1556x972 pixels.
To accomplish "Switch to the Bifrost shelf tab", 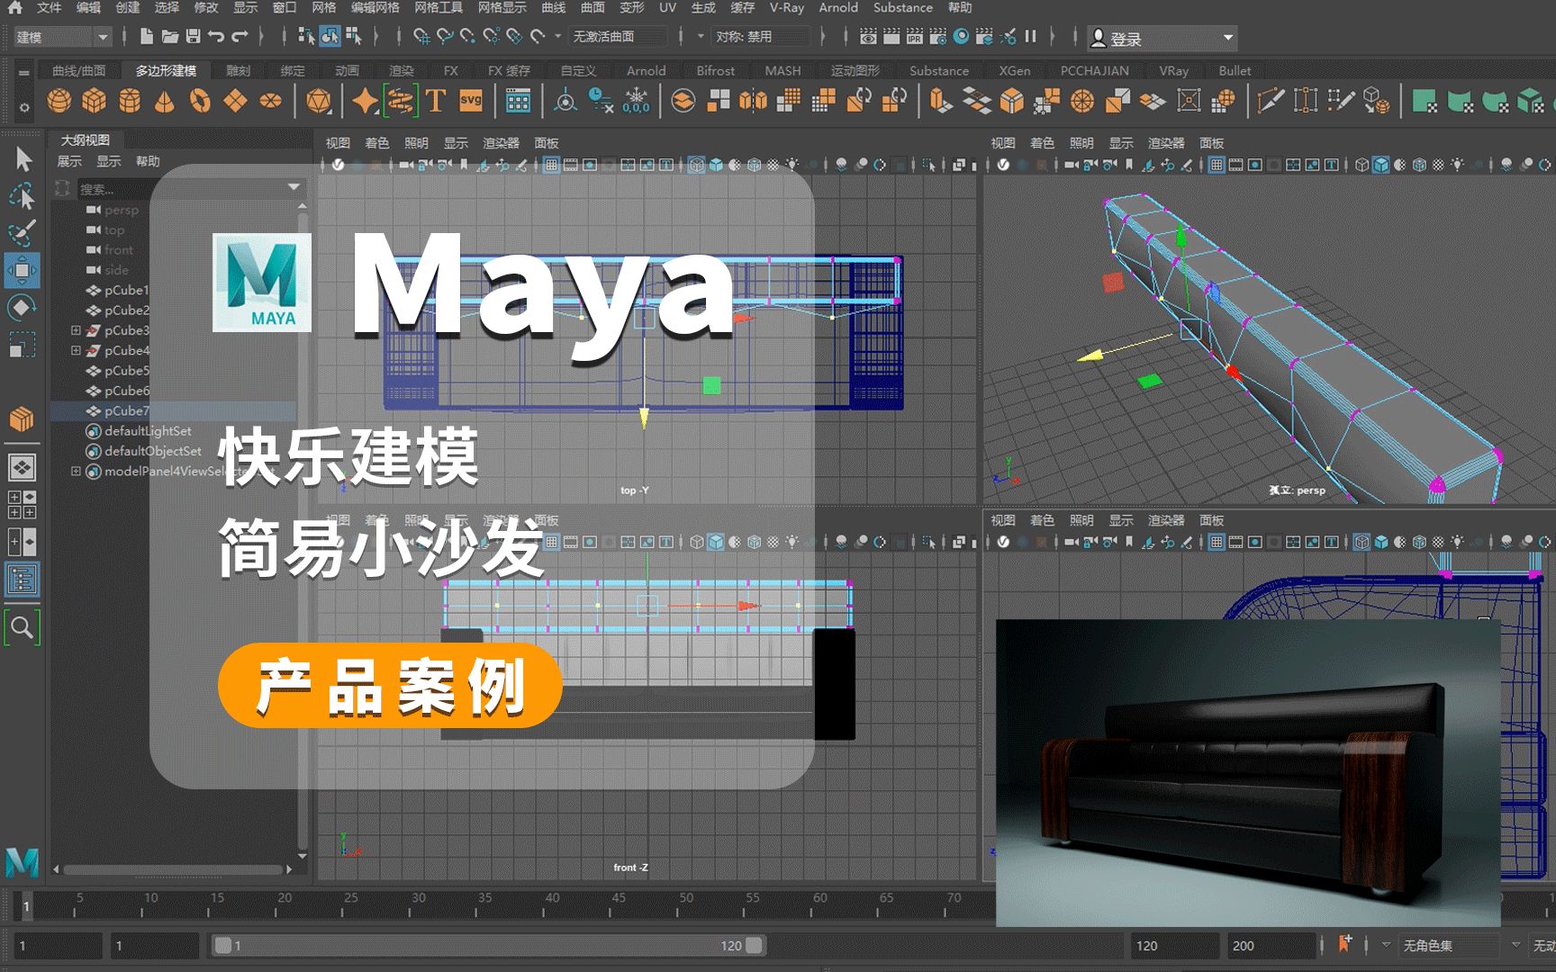I will (x=715, y=70).
